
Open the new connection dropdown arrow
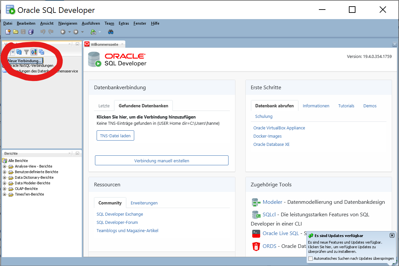point(13,52)
